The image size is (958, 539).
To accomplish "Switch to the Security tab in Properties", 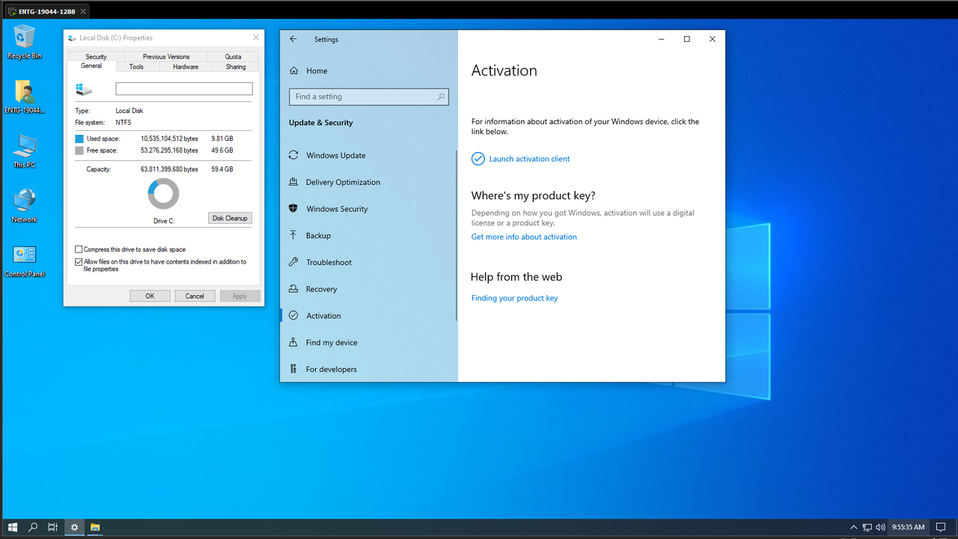I will coord(96,56).
